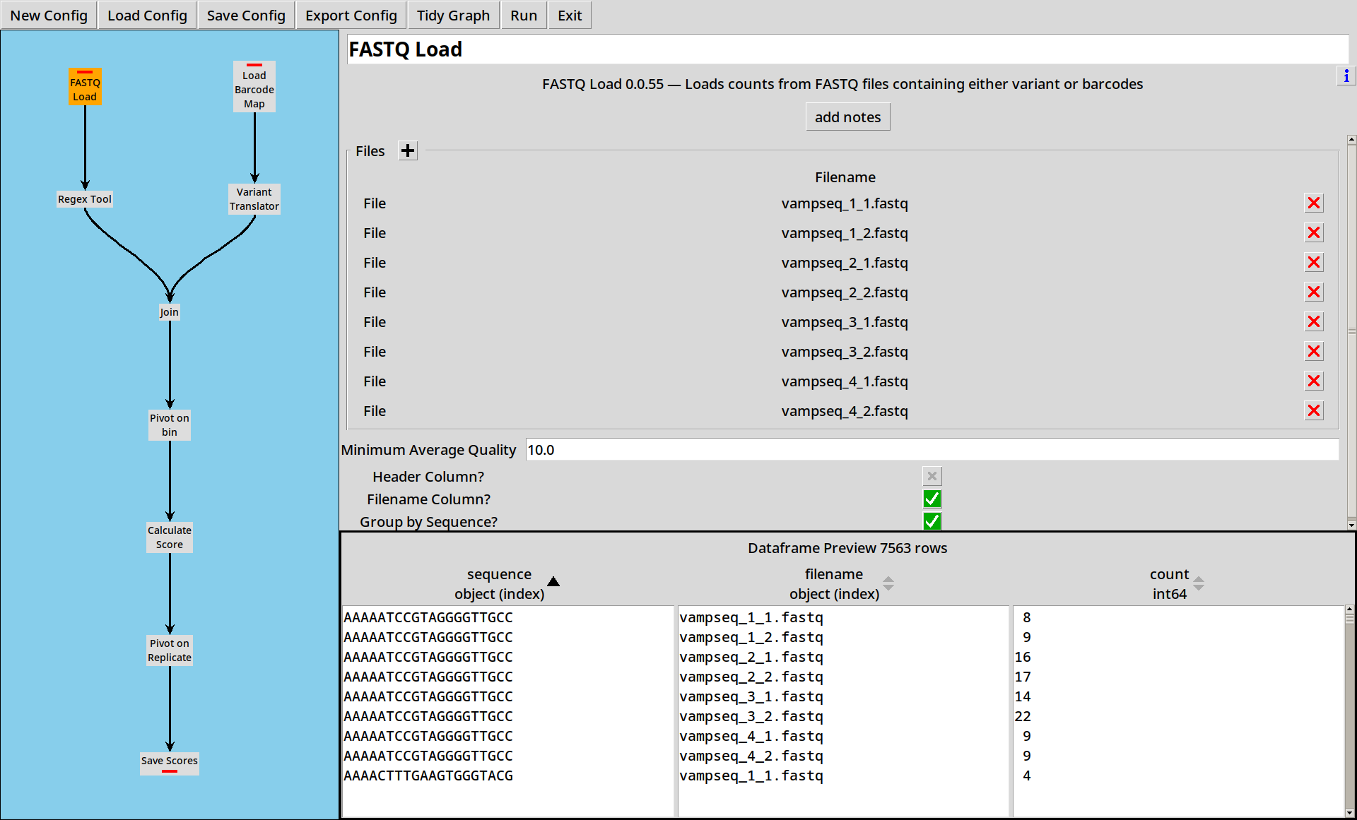This screenshot has width=1357, height=820.
Task: Remove vampseq_3_2.fastq with red X
Action: pos(1314,352)
